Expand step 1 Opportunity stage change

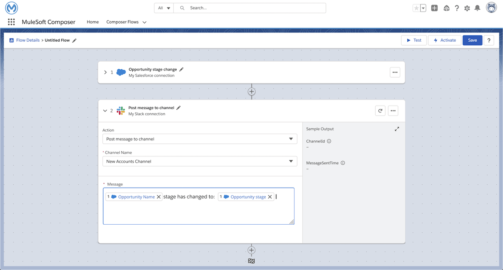coord(105,72)
